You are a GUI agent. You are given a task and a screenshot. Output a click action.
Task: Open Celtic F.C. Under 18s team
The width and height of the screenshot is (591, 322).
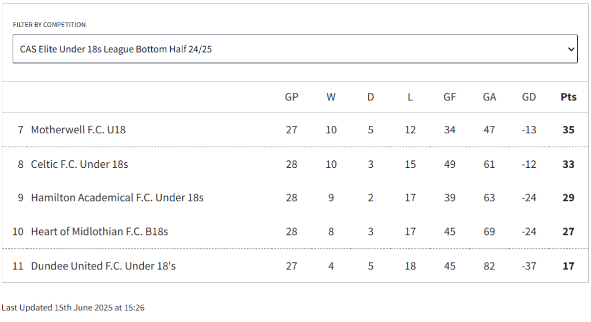(79, 164)
